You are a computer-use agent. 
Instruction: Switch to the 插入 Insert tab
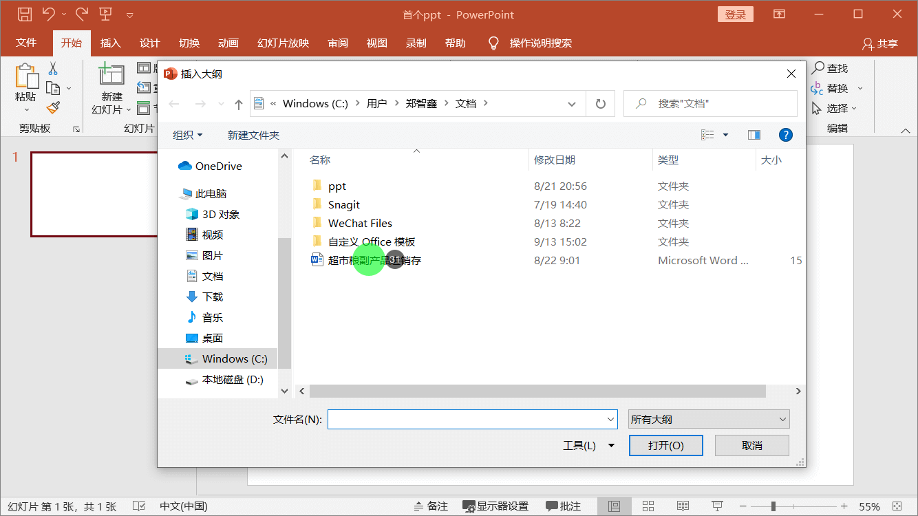[110, 43]
